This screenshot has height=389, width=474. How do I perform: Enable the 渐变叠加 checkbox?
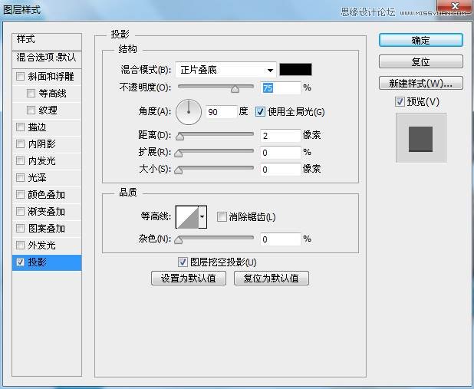point(20,211)
